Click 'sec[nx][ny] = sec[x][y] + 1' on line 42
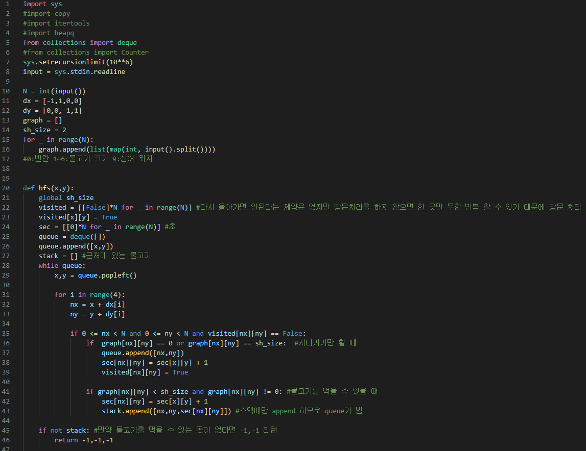 point(155,402)
